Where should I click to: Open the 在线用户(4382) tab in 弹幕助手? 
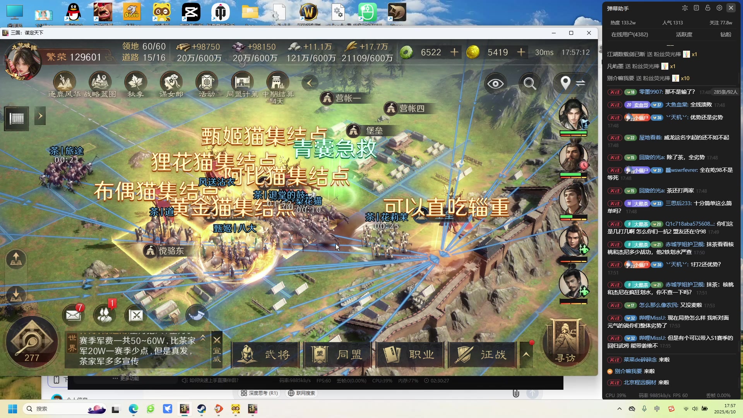click(x=630, y=34)
